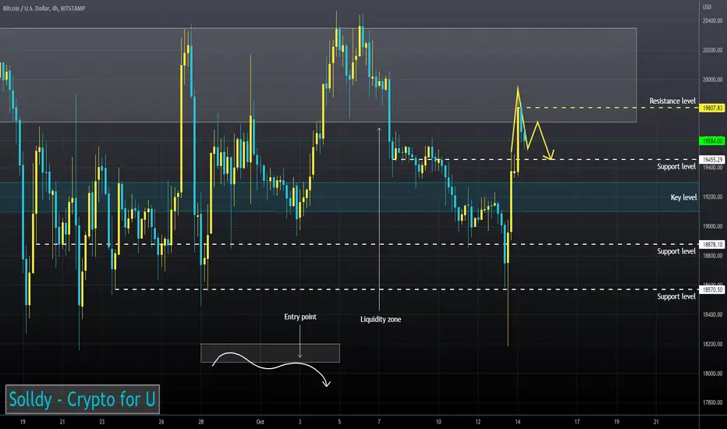Screen dimensions: 727x429
Task: Click the 'Liquidity zone' annotation text
Action: click(381, 319)
